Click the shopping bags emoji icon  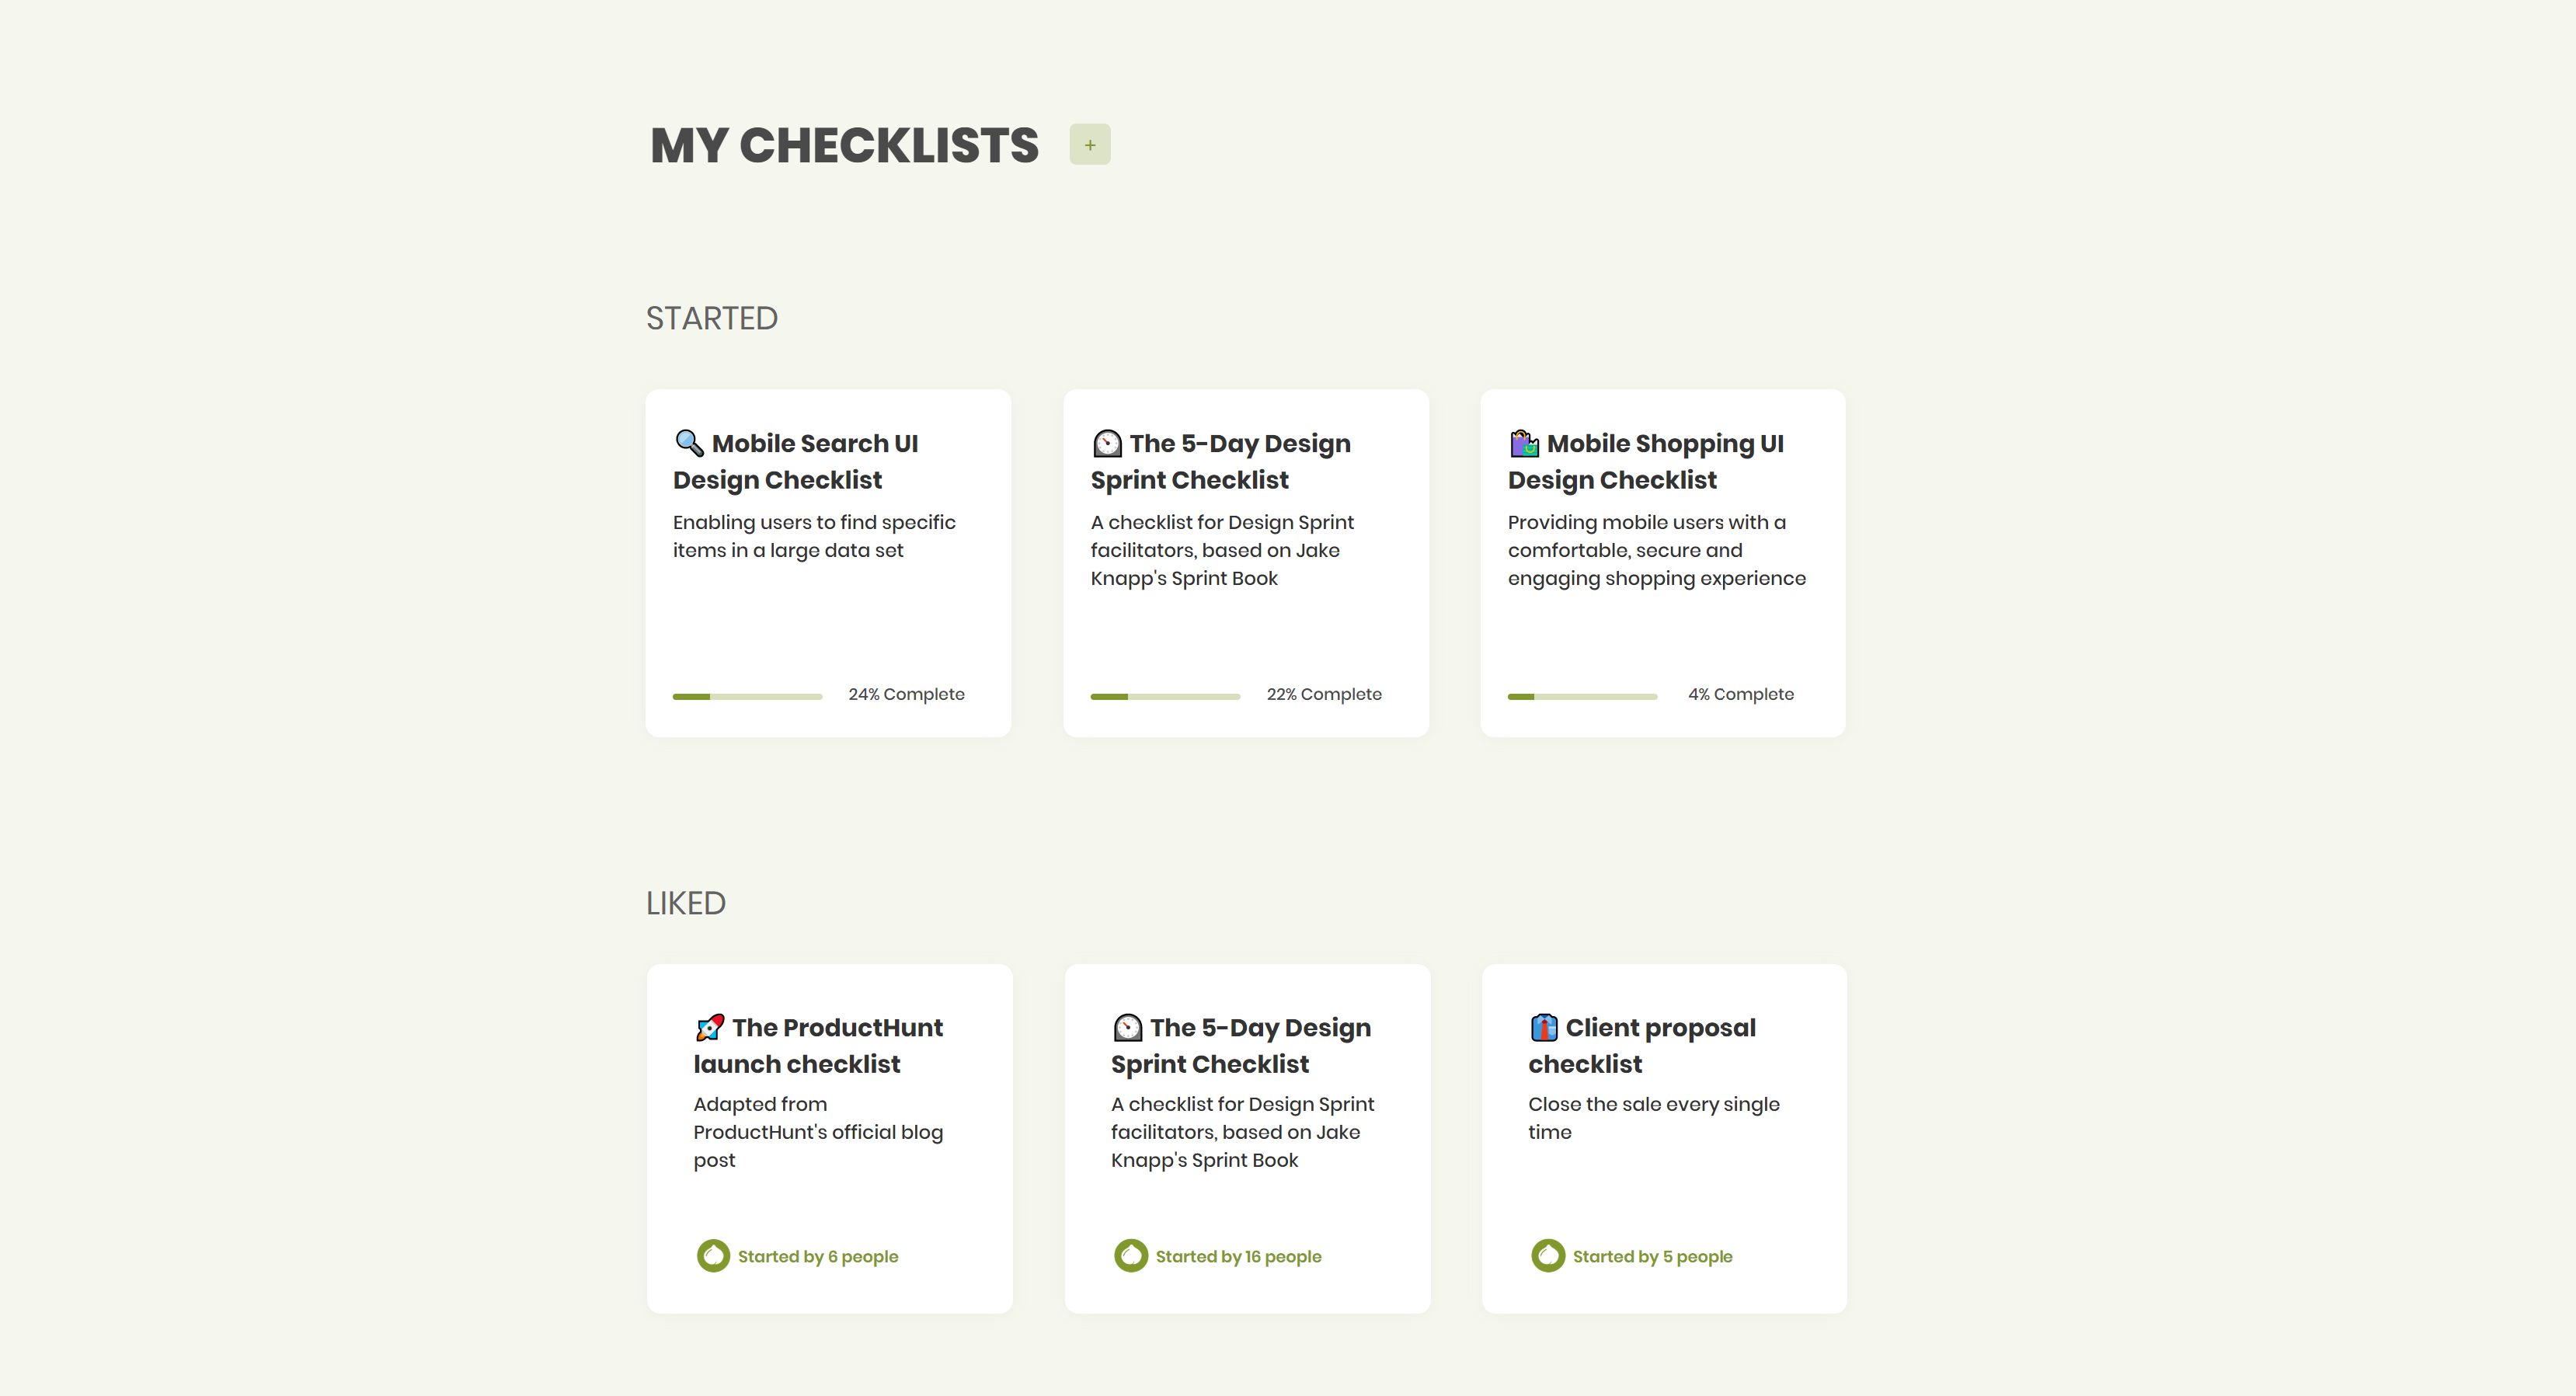1523,442
